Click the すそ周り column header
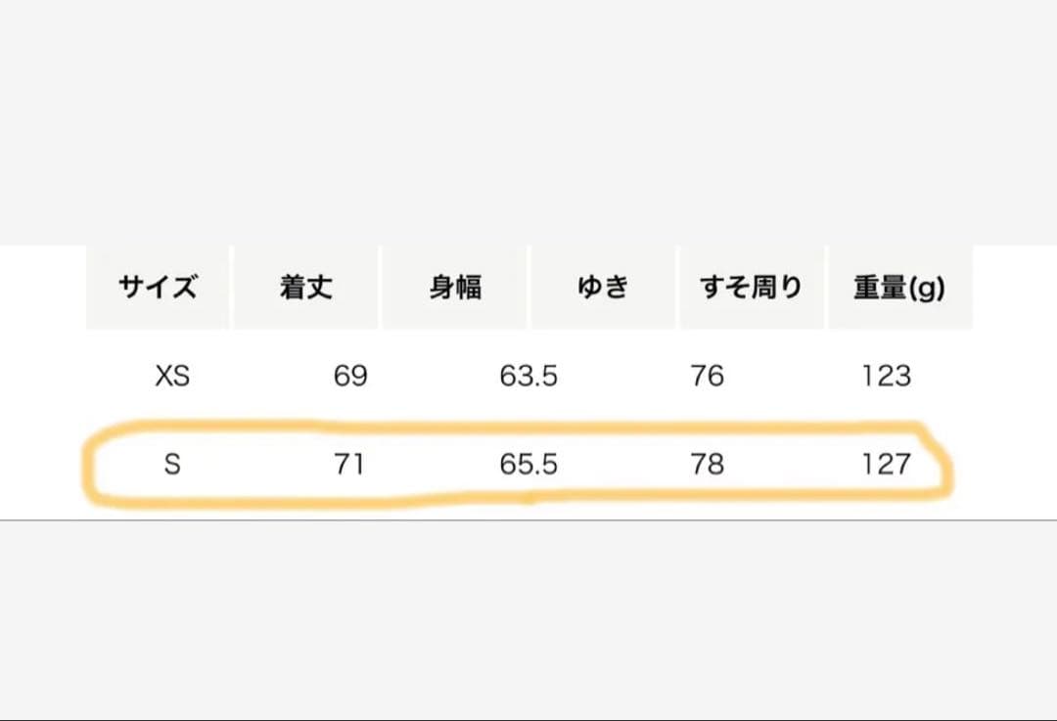Image resolution: width=1057 pixels, height=721 pixels. tap(751, 288)
